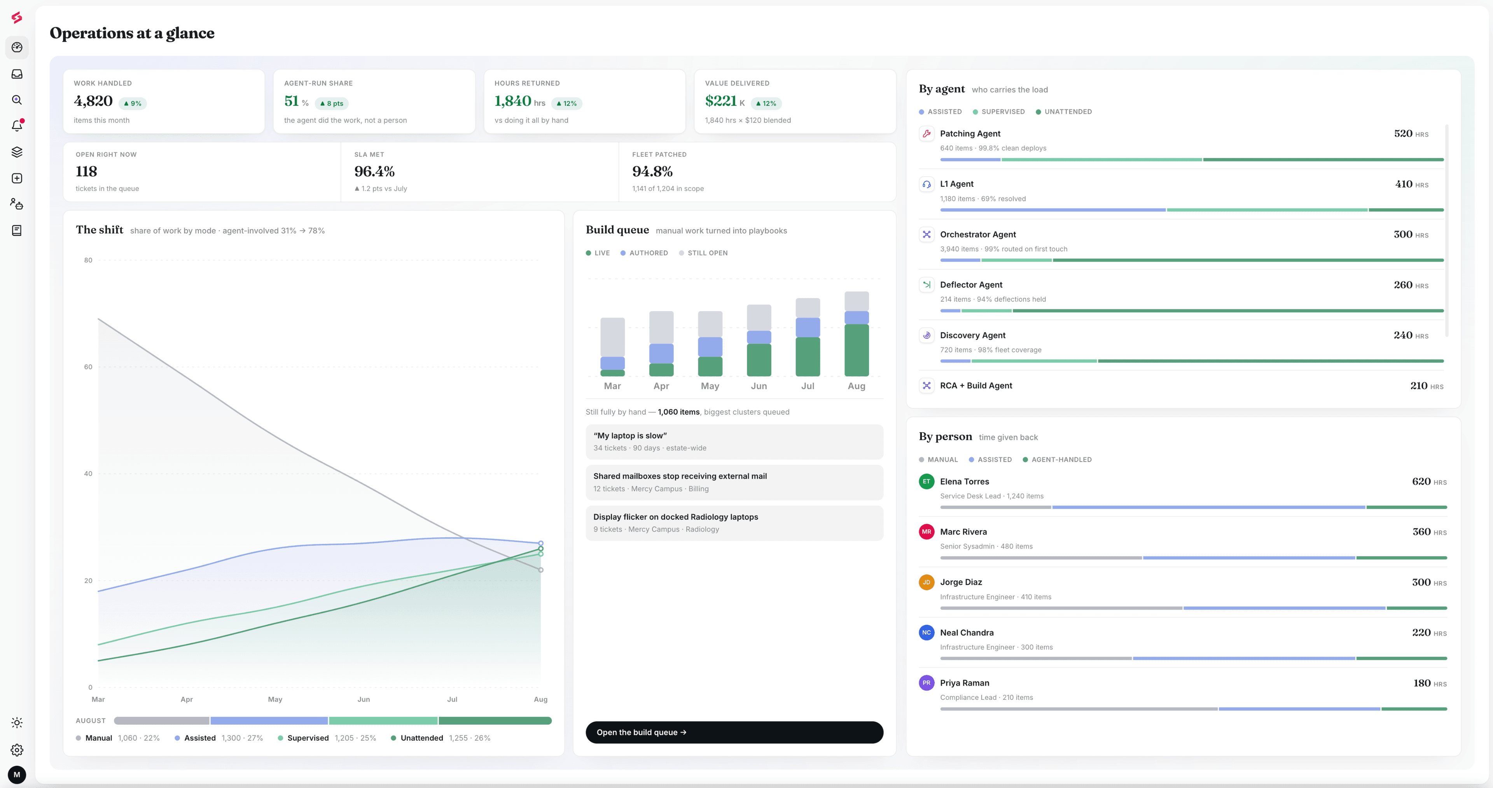The height and width of the screenshot is (788, 1493).
Task: Select the Work Handled 4,820 card
Action: coord(164,101)
